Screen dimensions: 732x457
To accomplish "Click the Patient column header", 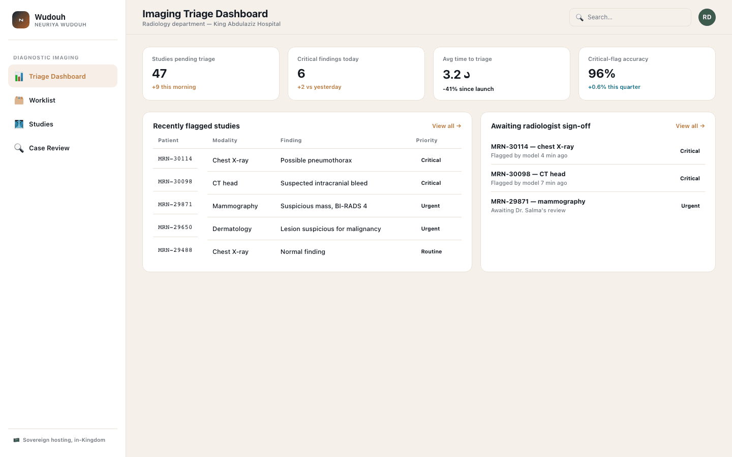I will pos(168,141).
